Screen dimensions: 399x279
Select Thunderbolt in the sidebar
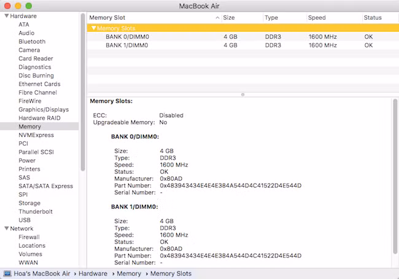36,211
